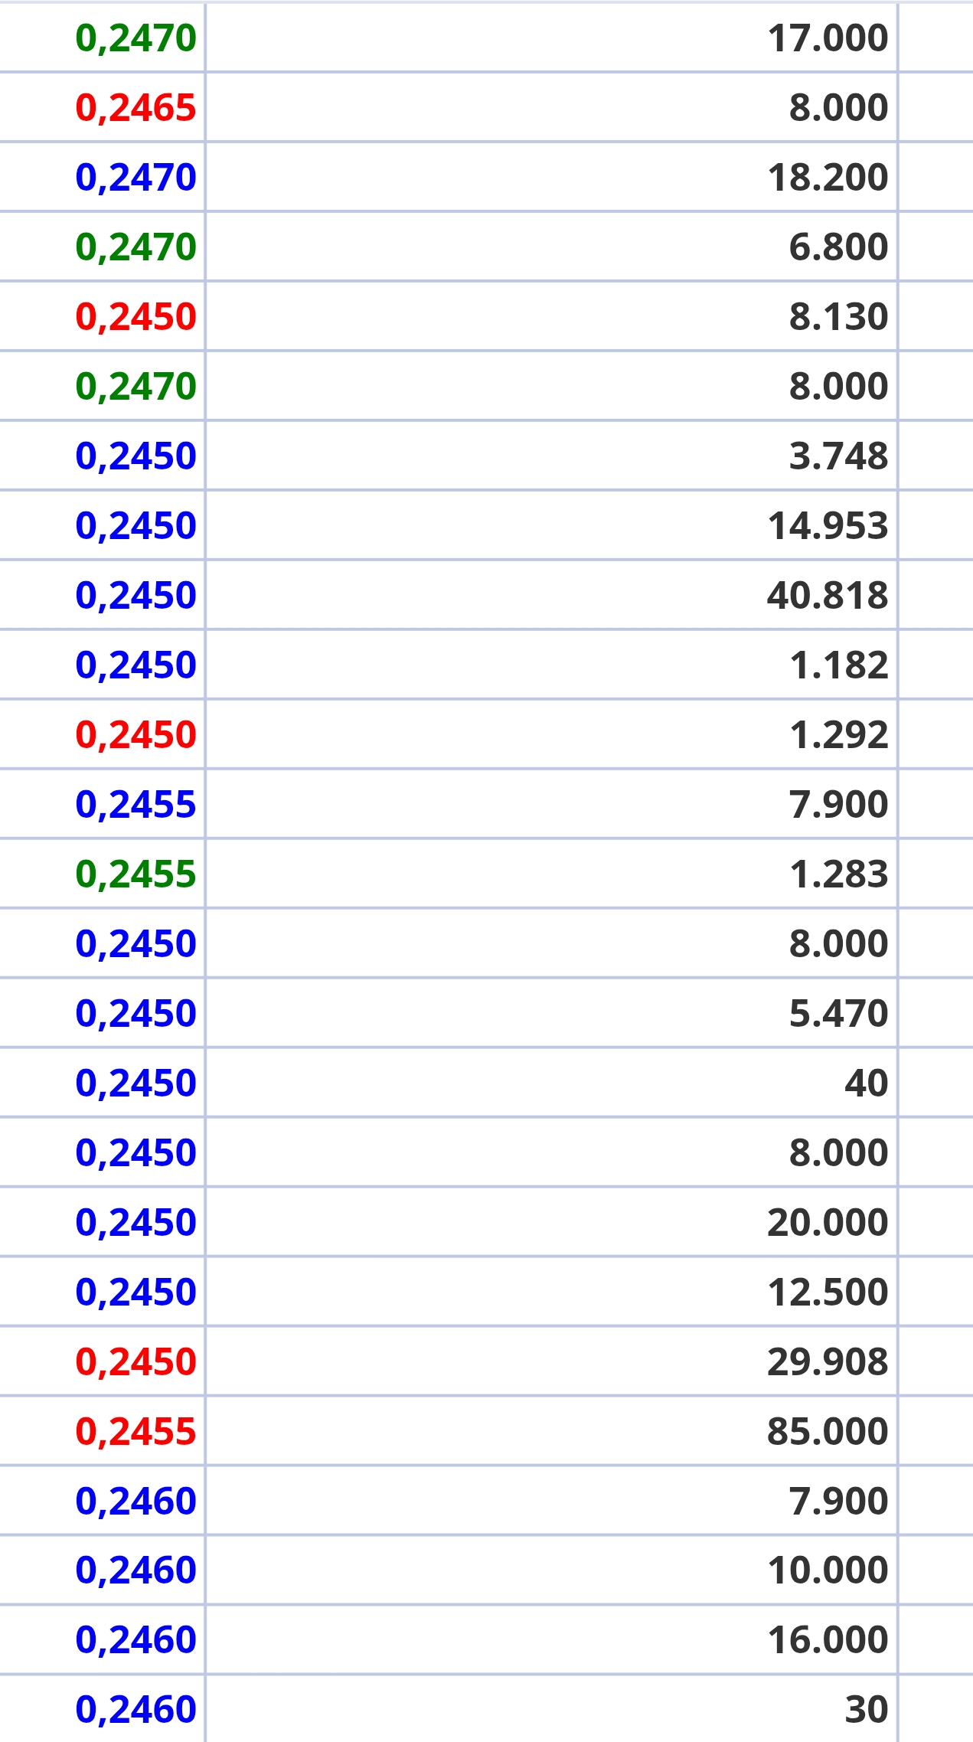Viewport: 973px width, 1742px height.
Task: Click the volume value 29.908
Action: click(x=827, y=1362)
